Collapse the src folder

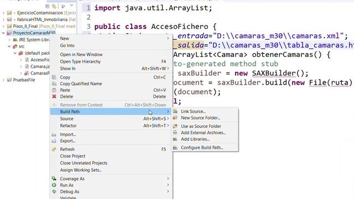click(x=9, y=46)
